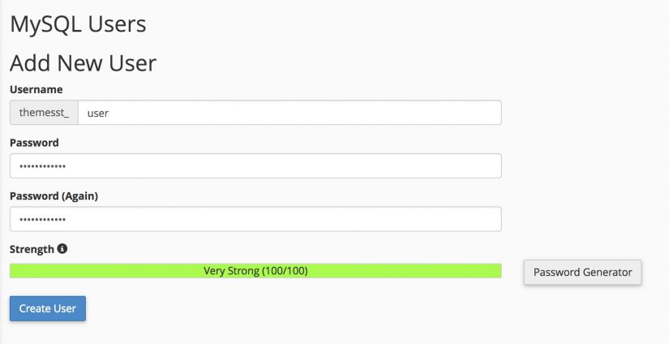Click the word Create on blue button
The height and width of the screenshot is (344, 669).
[34, 308]
